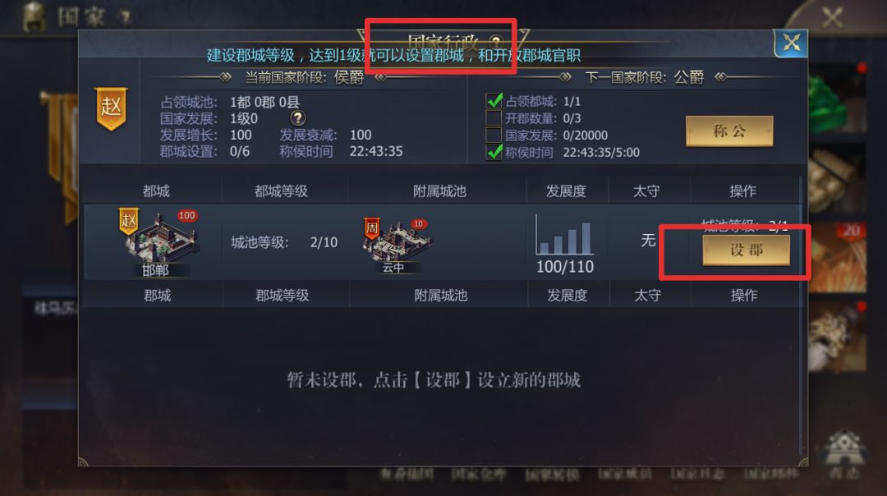Select the 赵 nation banner in left panel
Image resolution: width=887 pixels, height=496 pixels.
pos(111,108)
